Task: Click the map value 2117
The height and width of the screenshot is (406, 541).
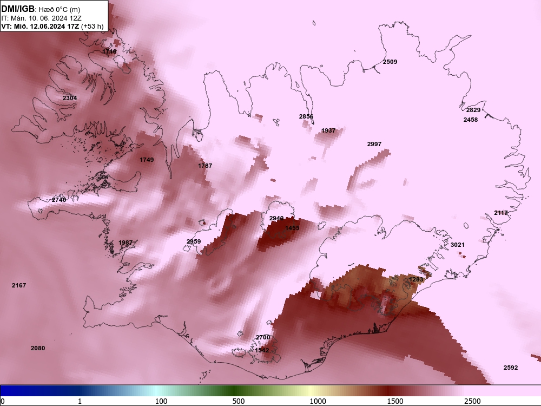Action: point(501,213)
